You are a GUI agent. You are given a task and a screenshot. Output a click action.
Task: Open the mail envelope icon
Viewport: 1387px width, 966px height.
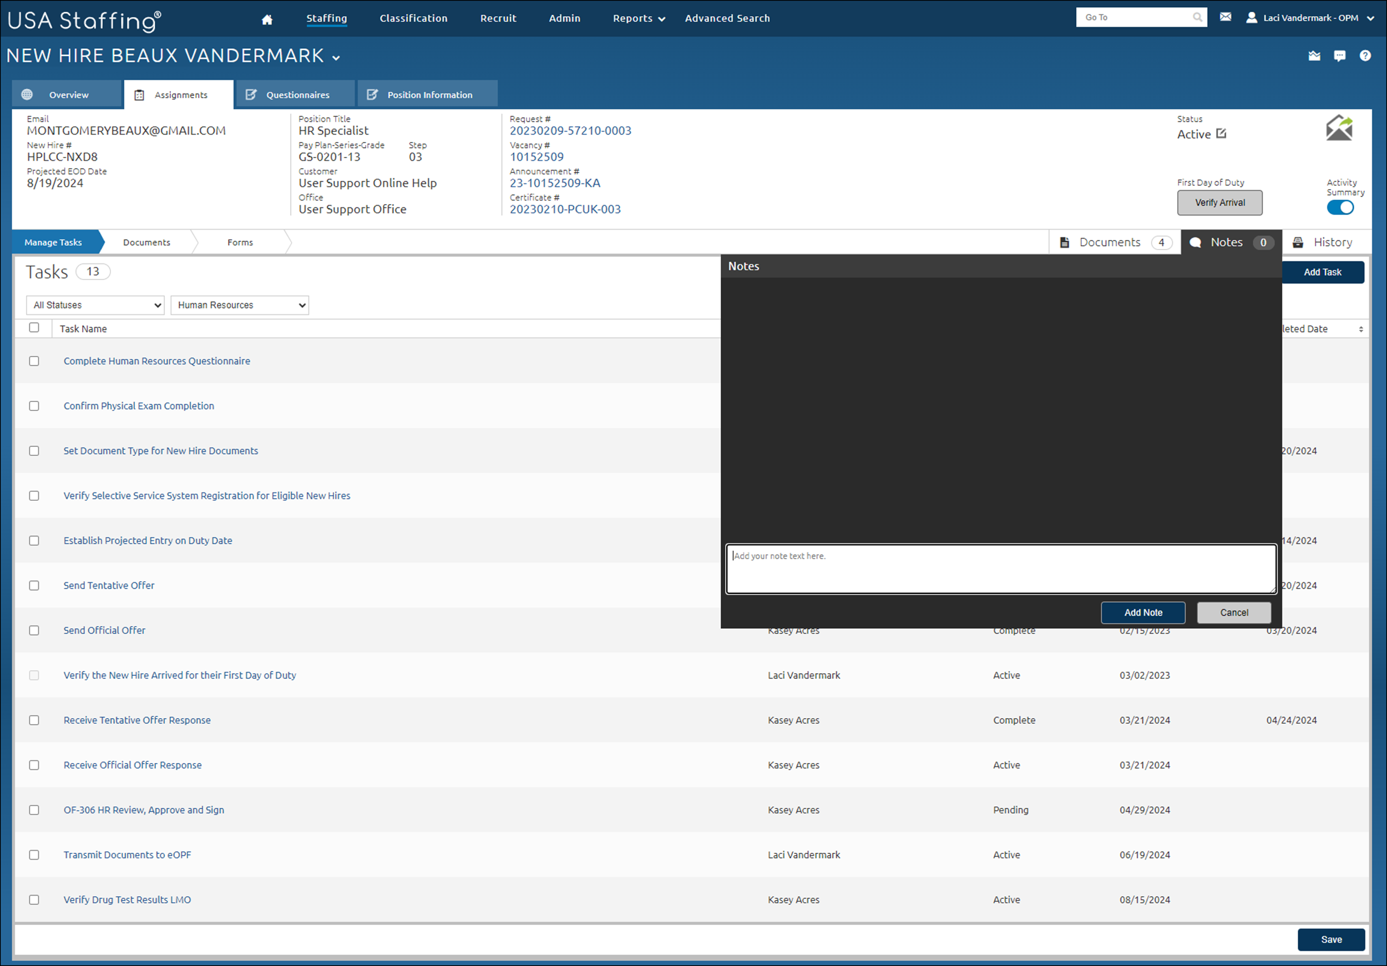click(1225, 17)
